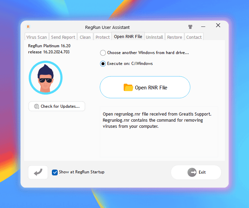Click the large Open RNR File button
Image resolution: width=249 pixels, height=208 pixels.
tap(145, 87)
